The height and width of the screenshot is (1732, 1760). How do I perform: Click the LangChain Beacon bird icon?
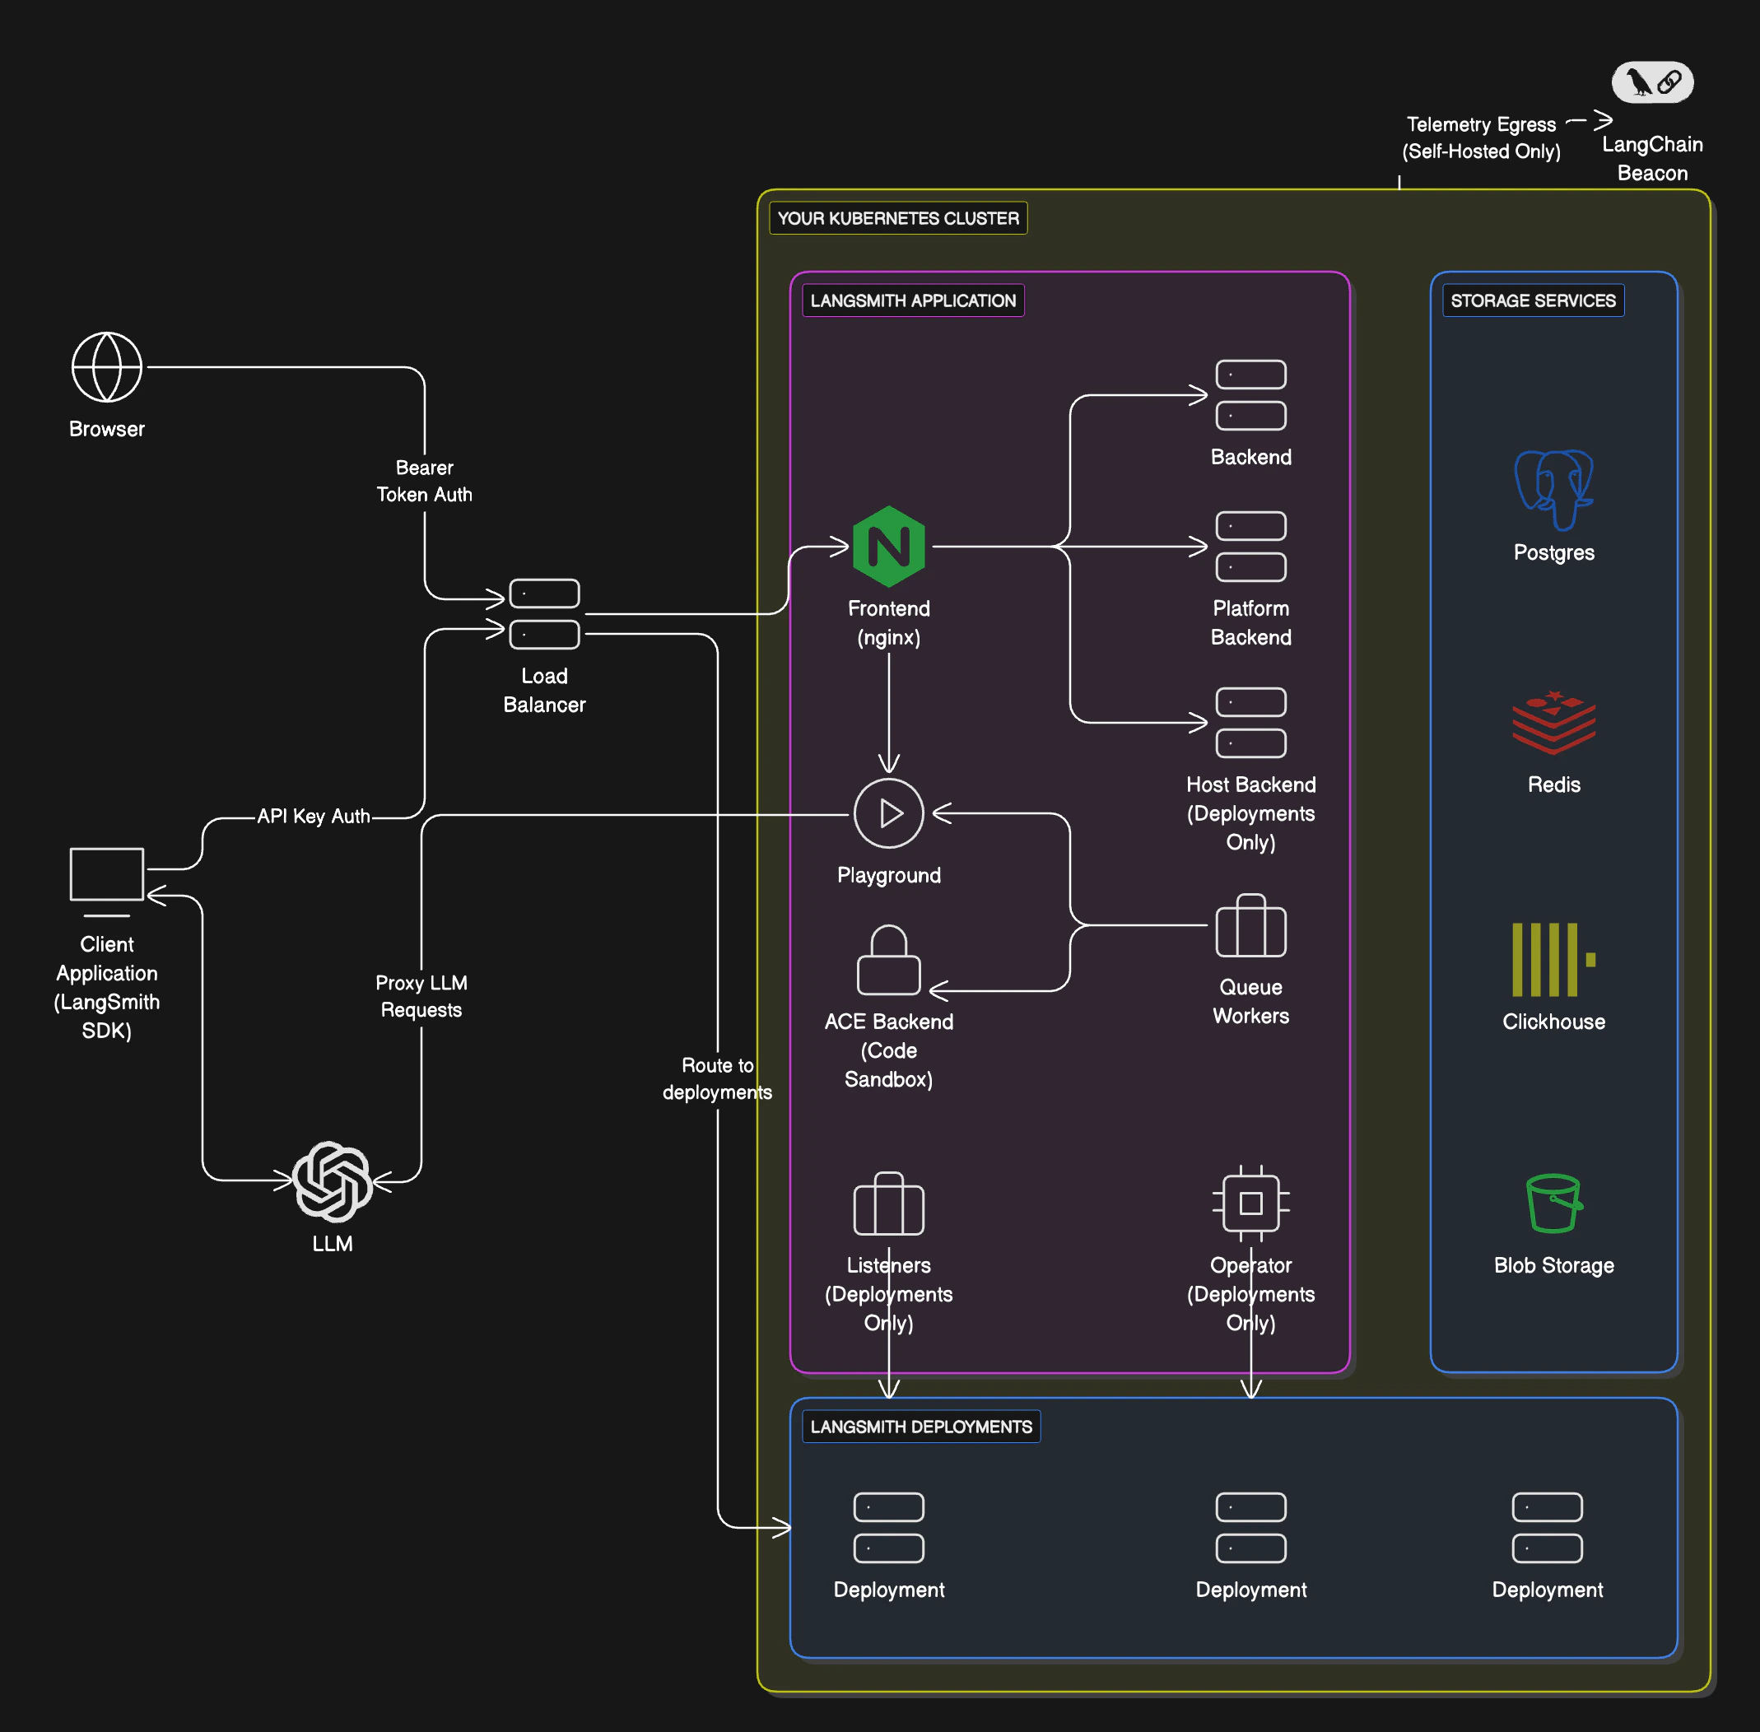tap(1639, 81)
